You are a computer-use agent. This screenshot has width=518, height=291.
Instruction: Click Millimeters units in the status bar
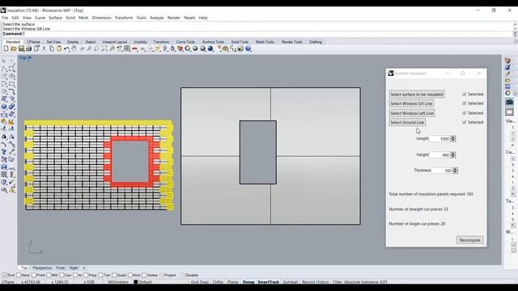[x=118, y=282]
